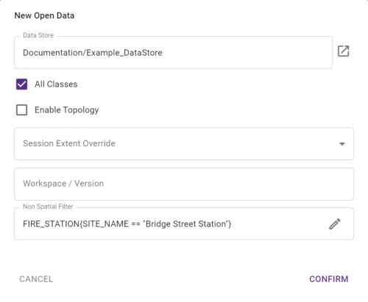
Task: Open the Data Store browser icon
Action: point(343,51)
